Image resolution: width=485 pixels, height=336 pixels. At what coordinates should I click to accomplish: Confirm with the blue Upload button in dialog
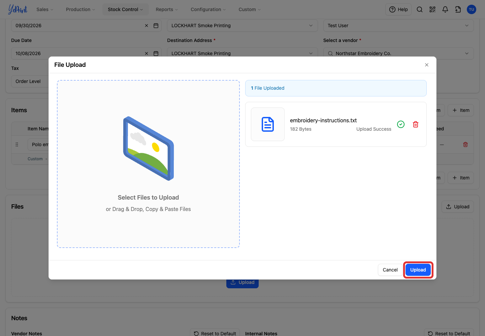point(418,270)
